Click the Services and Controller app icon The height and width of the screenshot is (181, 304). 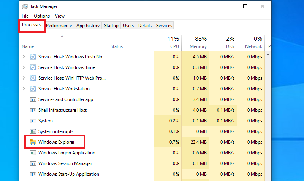33,99
